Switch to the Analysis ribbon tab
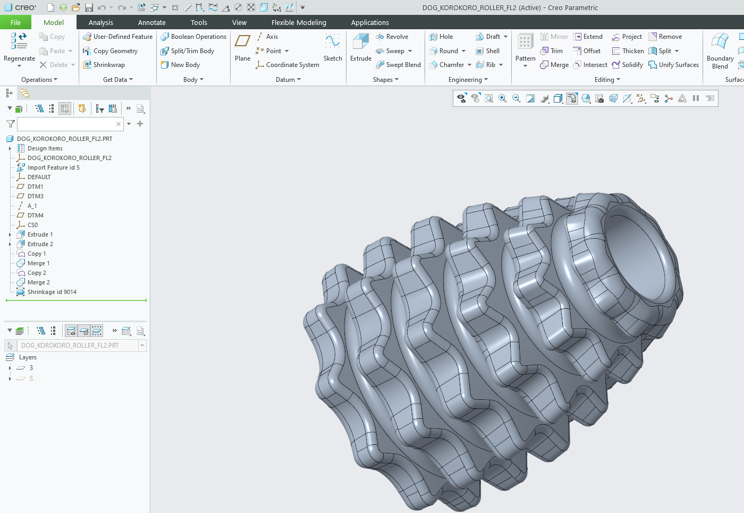 (100, 22)
